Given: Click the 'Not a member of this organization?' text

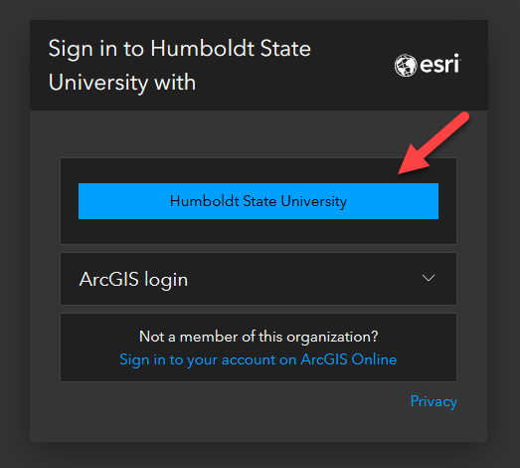Looking at the screenshot, I should tap(259, 337).
